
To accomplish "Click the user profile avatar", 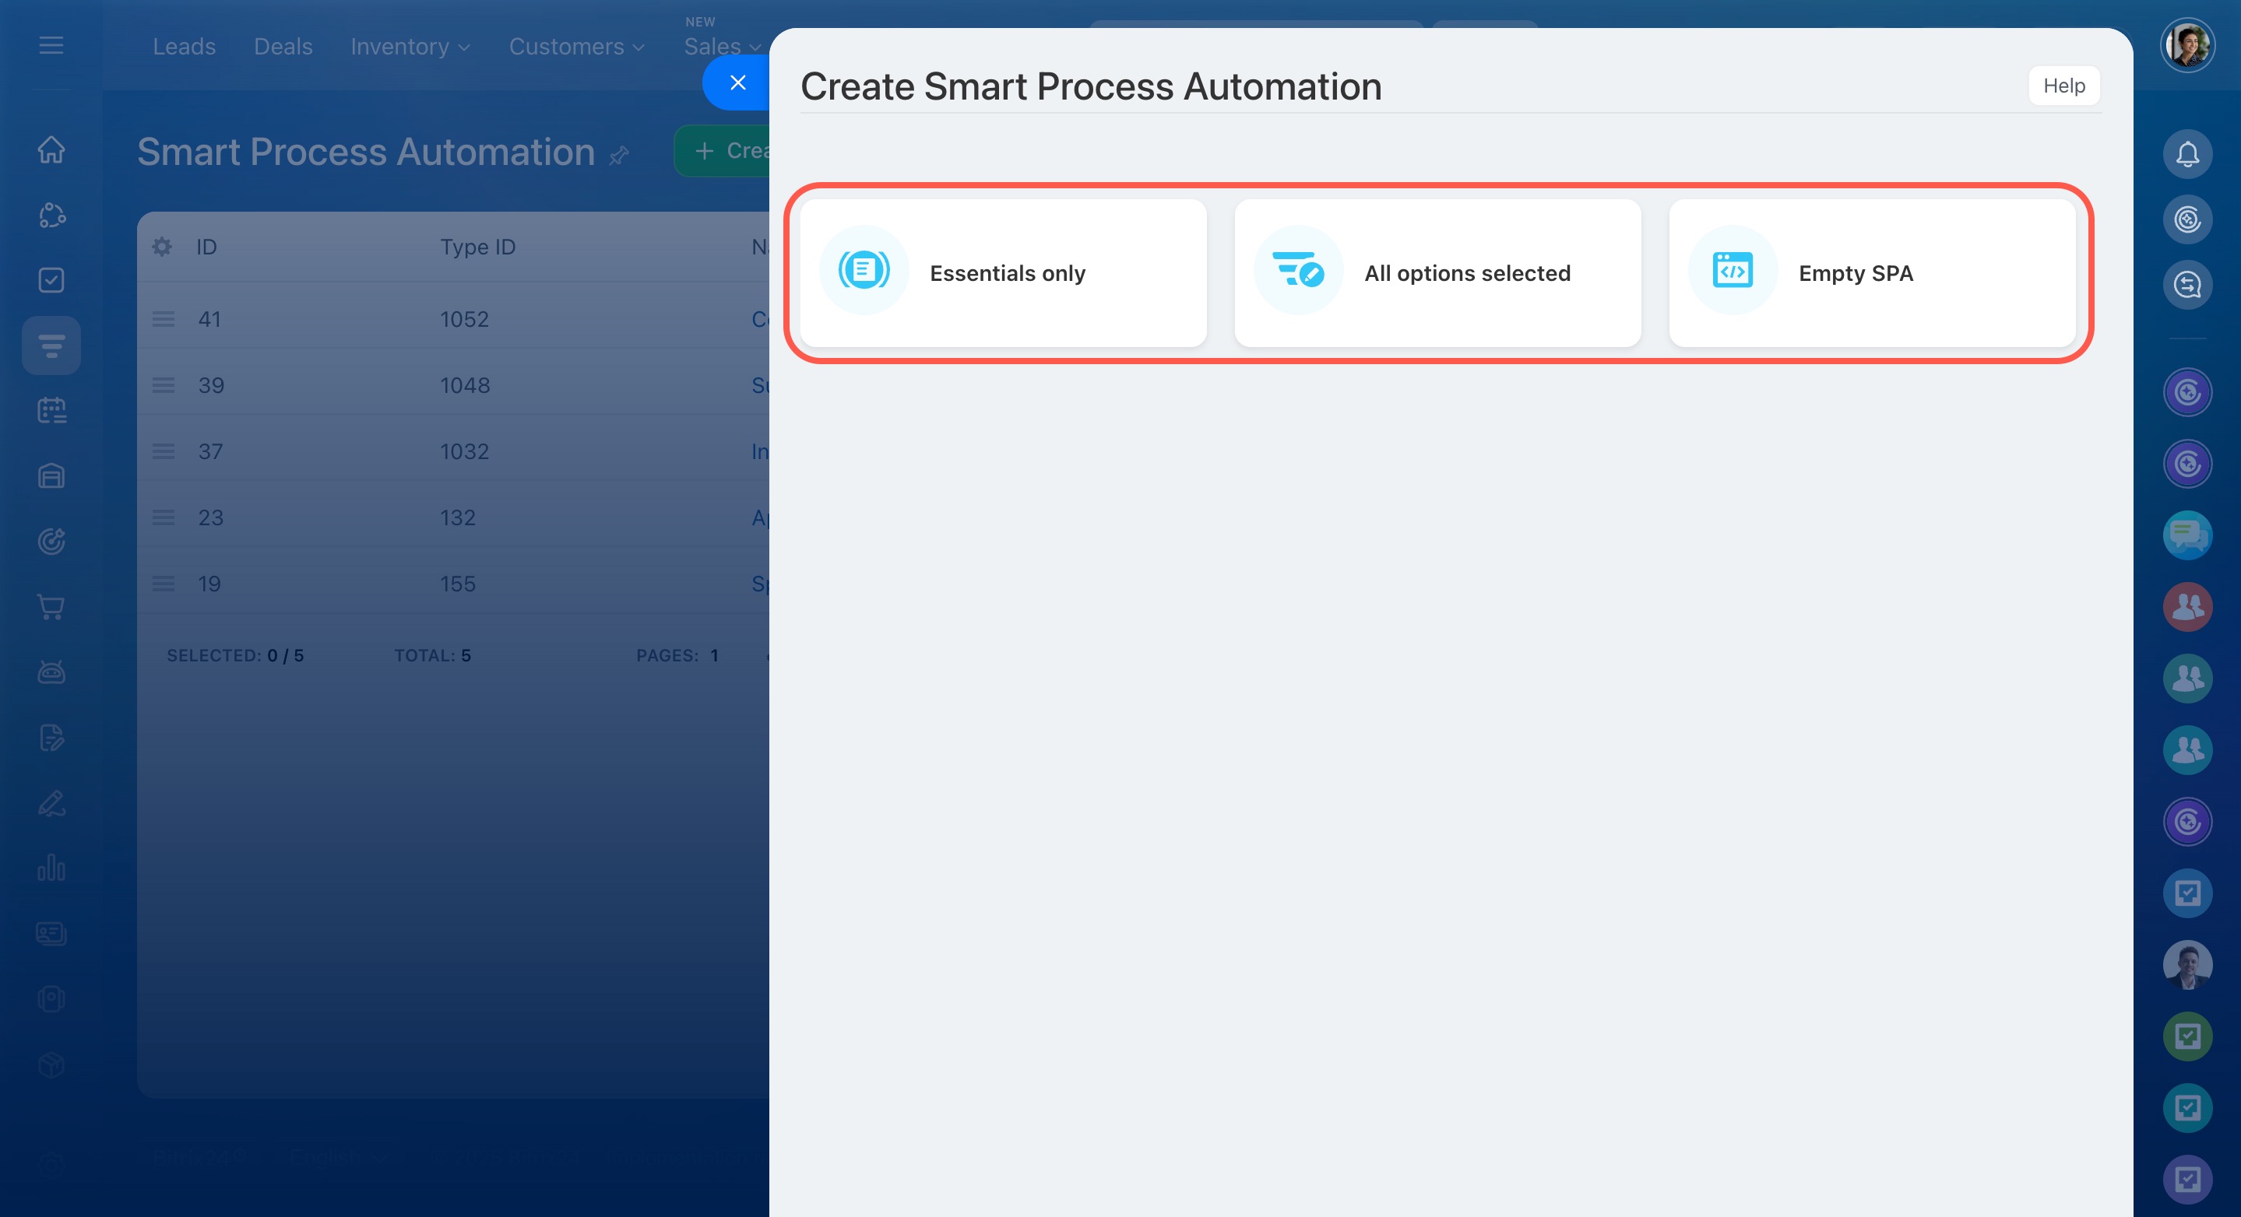I will coord(2187,45).
